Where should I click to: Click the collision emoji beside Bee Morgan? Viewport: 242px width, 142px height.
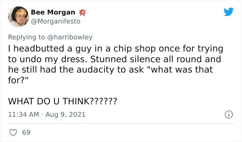(x=82, y=12)
